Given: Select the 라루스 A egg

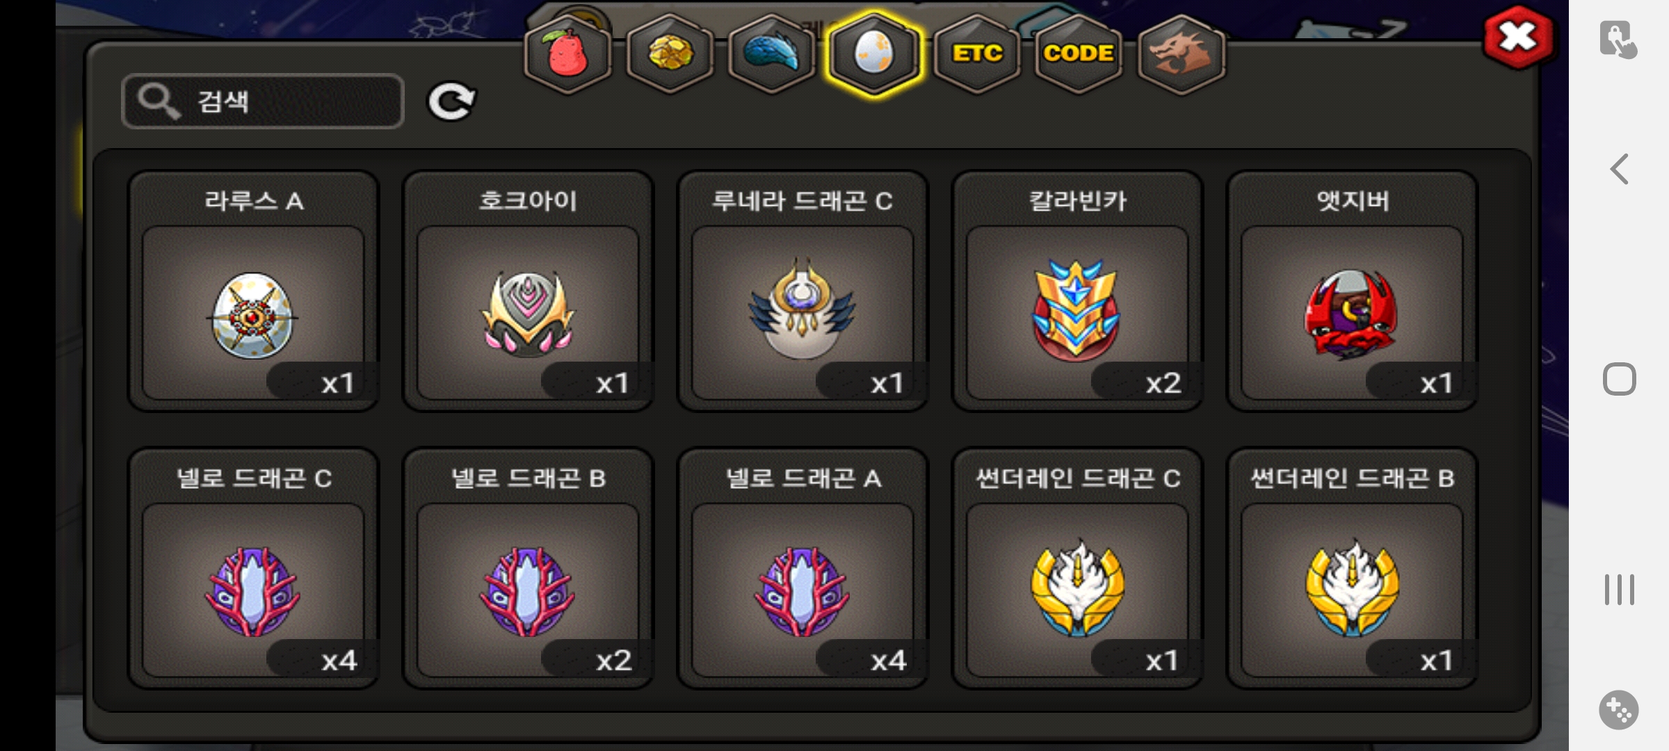Looking at the screenshot, I should (x=254, y=291).
